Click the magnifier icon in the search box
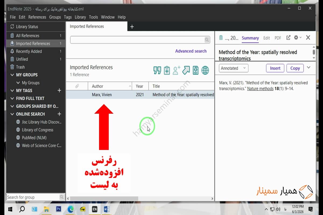323x215 pixels. [x=207, y=40]
